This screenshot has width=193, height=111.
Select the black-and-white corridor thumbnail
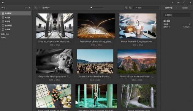pos(55,26)
